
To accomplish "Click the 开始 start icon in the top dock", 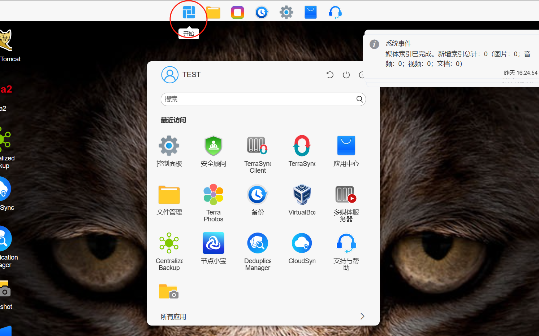I will (189, 12).
